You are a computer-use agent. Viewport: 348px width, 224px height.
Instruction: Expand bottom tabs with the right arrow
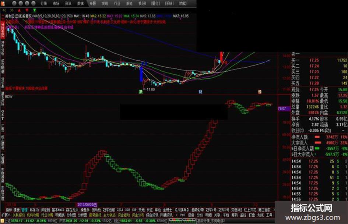[176, 215]
